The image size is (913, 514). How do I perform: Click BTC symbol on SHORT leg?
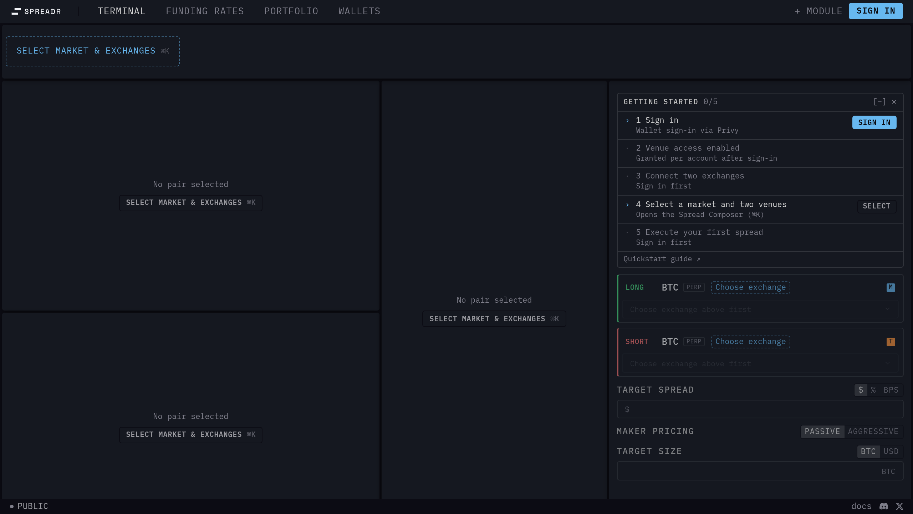tap(670, 342)
